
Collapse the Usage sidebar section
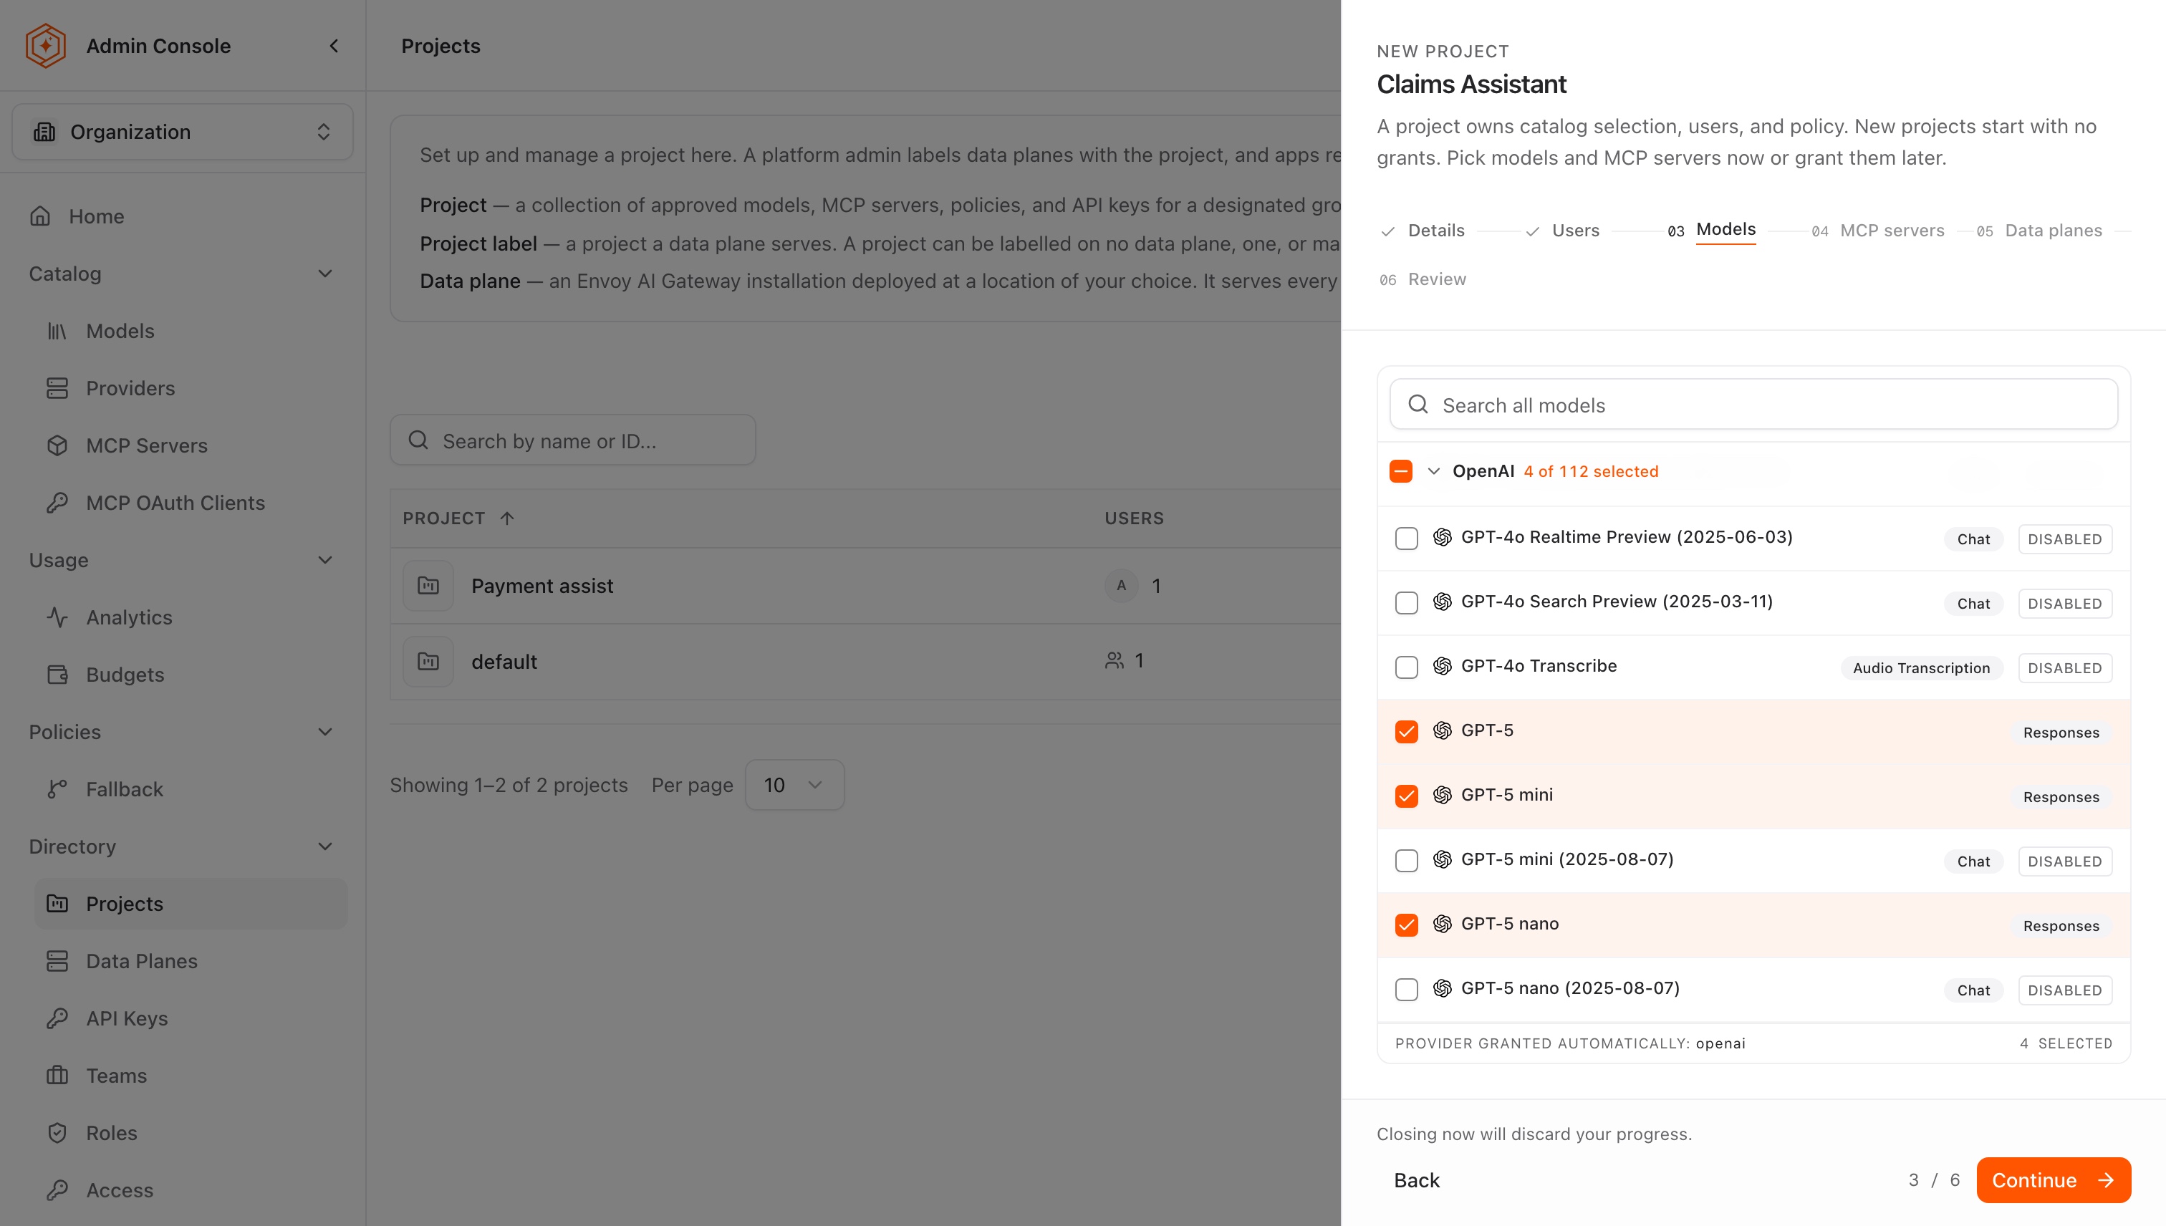325,560
